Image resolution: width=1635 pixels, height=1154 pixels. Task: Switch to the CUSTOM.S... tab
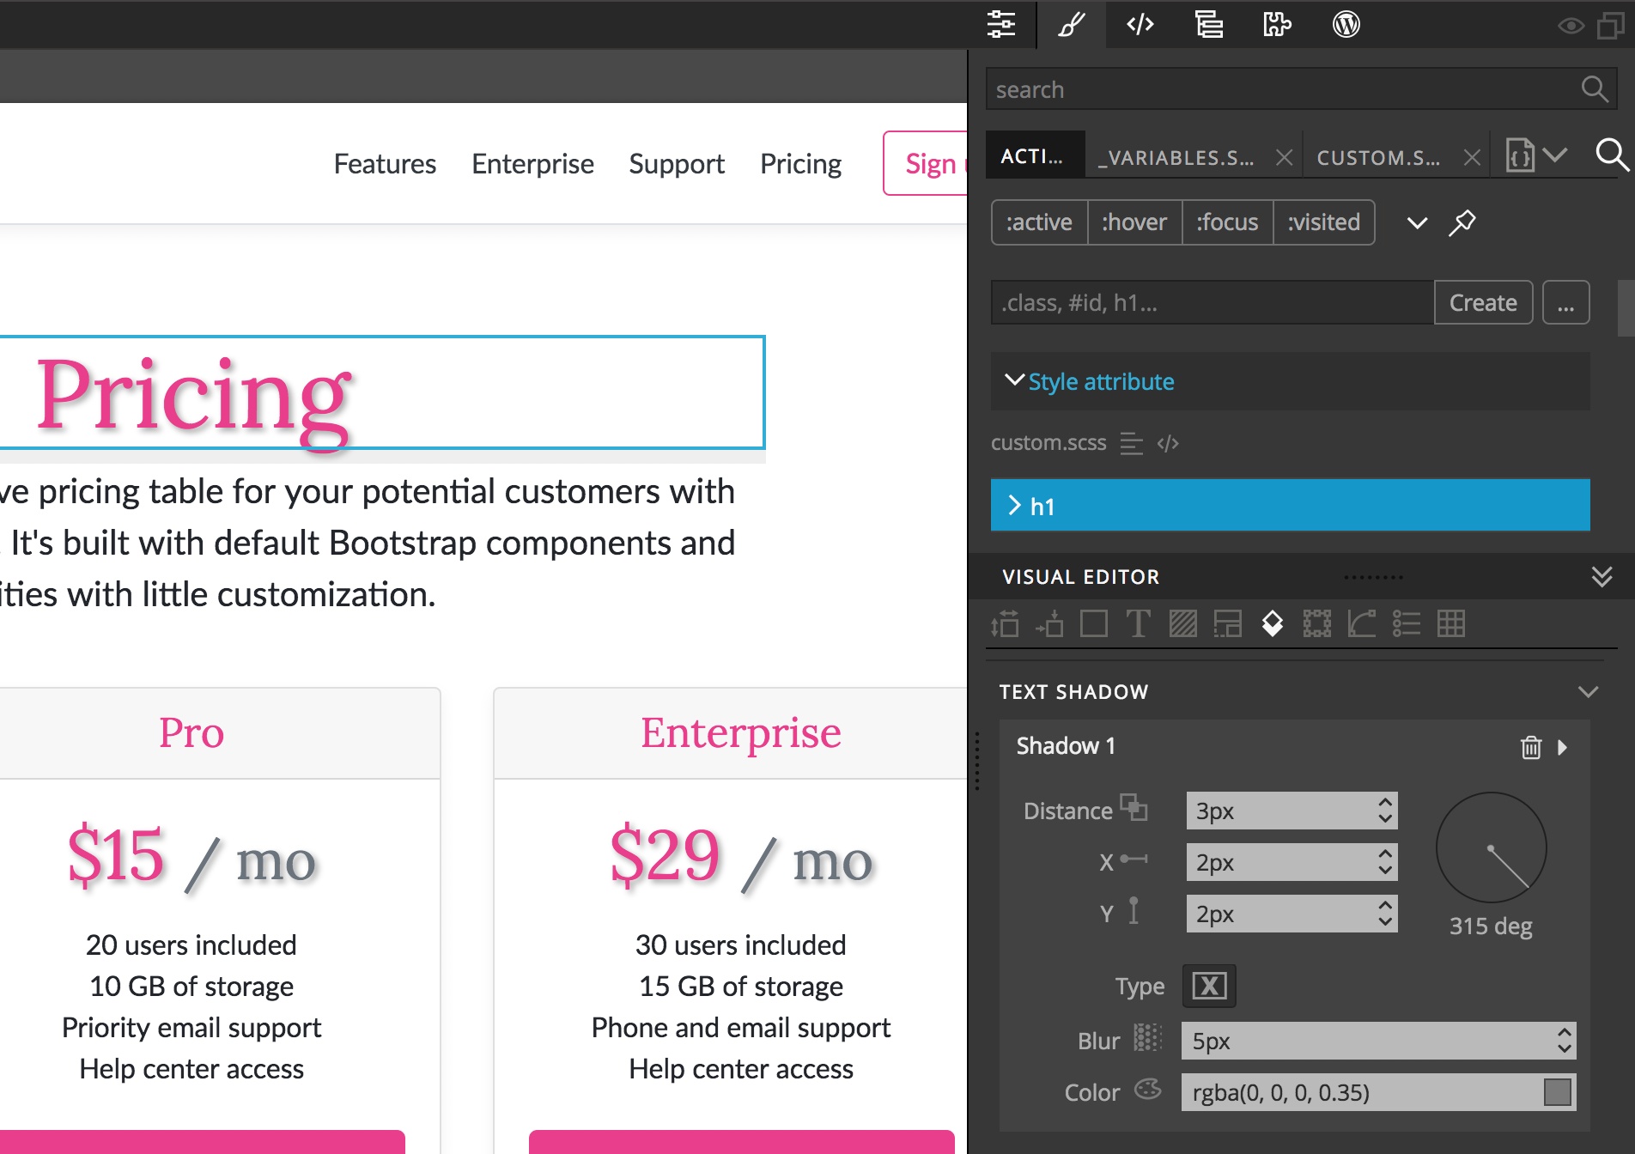point(1379,157)
